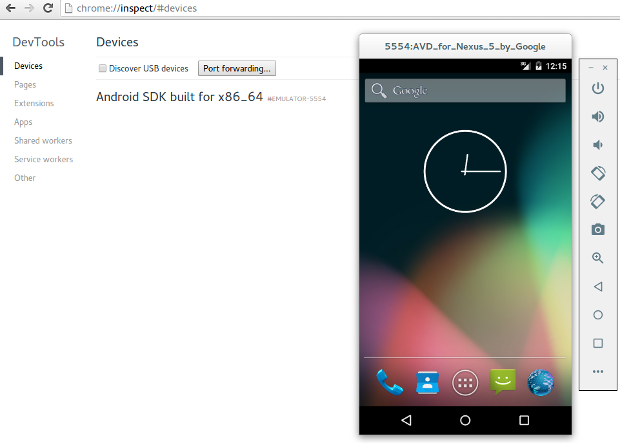Tap the Android navigation bar Home button
Image resolution: width=620 pixels, height=443 pixels.
click(x=465, y=420)
